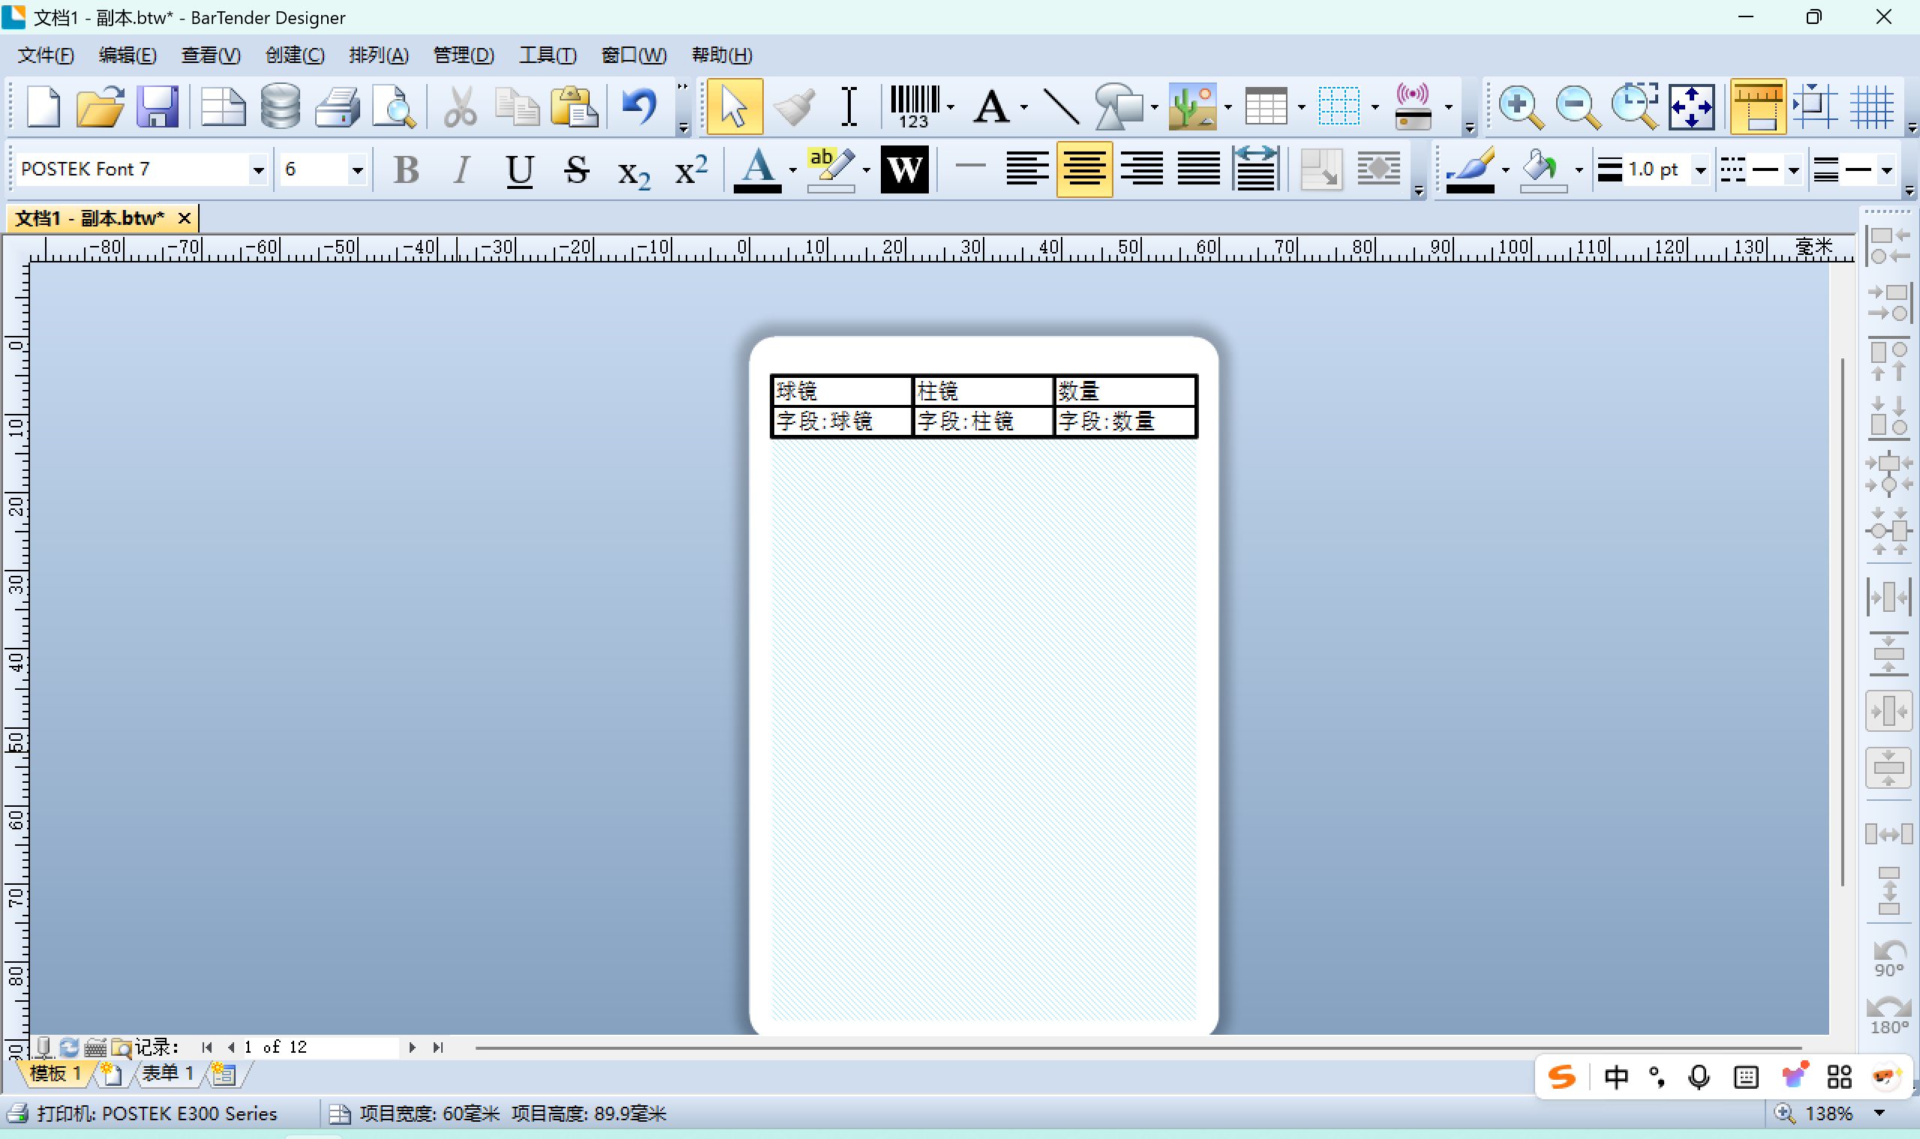The width and height of the screenshot is (1920, 1139).
Task: Switch to the 表单 1 tab
Action: click(167, 1073)
